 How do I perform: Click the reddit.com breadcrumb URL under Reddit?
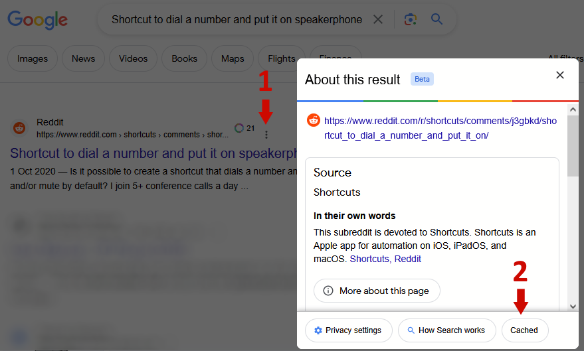coord(133,135)
